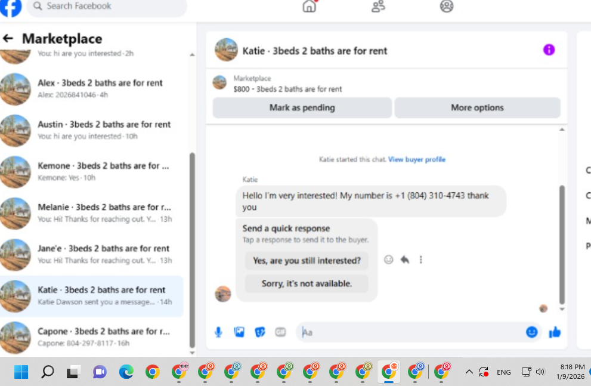This screenshot has width=591, height=386.
Task: Open clock showing 8:18 PM
Action: (x=571, y=371)
